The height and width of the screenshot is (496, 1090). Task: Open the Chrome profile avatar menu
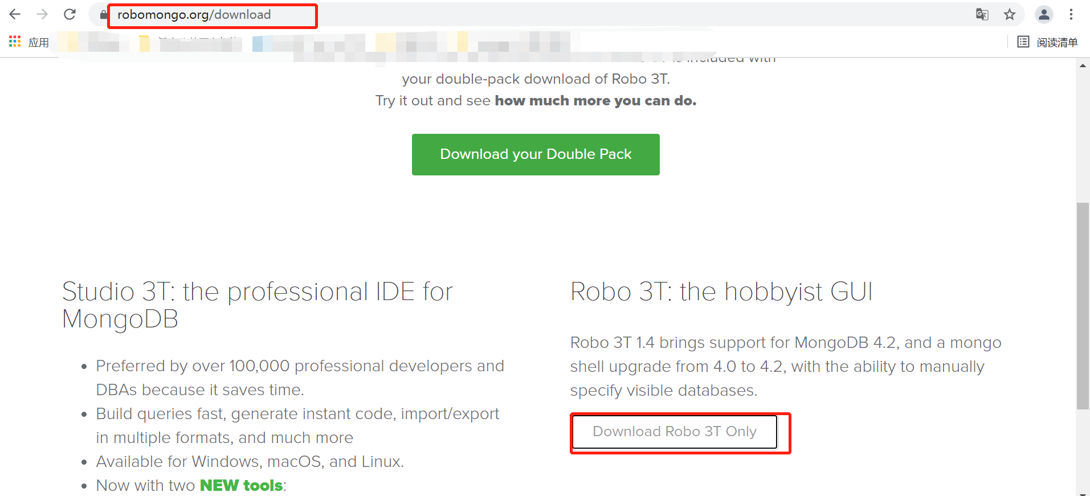pos(1044,14)
